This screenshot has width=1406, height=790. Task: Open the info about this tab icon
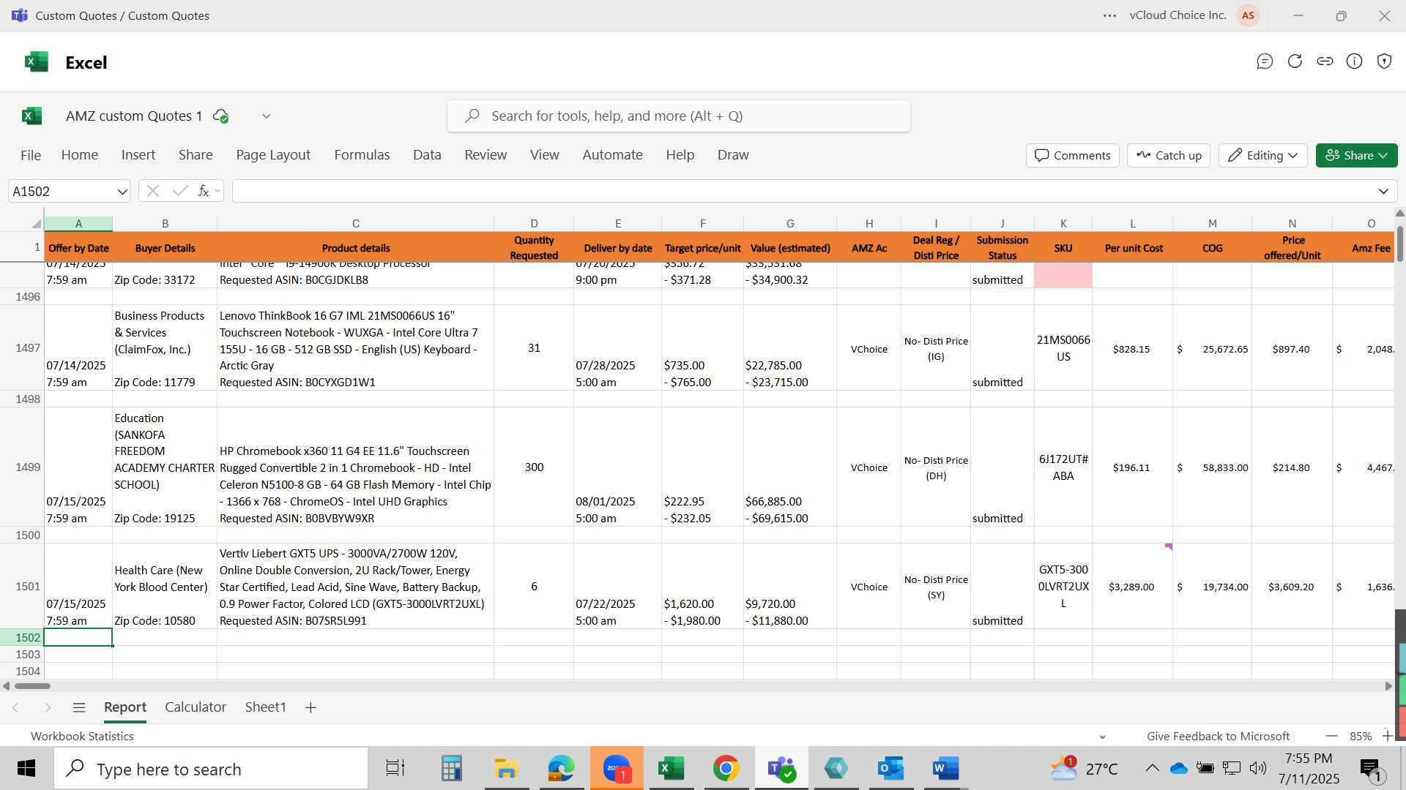coord(1355,61)
